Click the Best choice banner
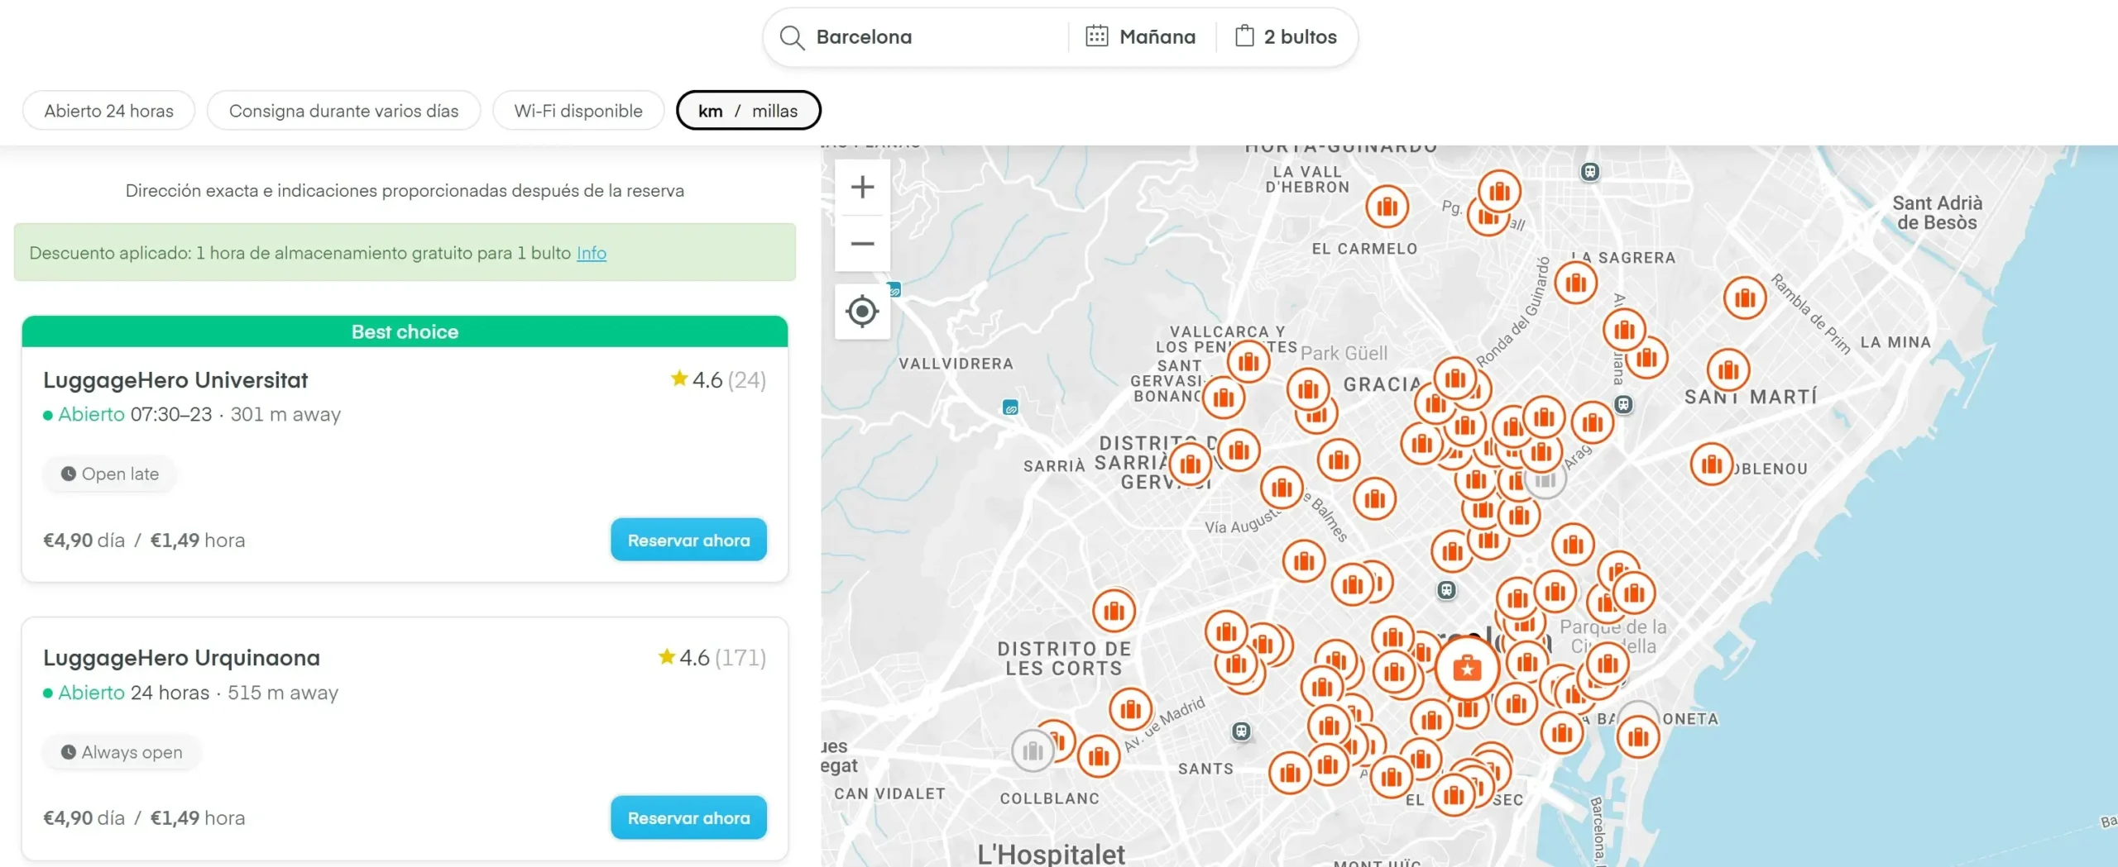2118x867 pixels. tap(405, 331)
